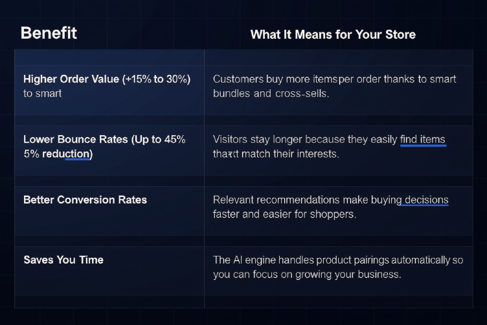Viewport: 487px width, 325px height.
Task: Click 'What It Means for Your Store' header
Action: [333, 34]
